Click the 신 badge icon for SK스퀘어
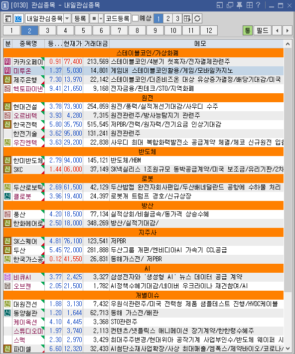 pos(7,241)
